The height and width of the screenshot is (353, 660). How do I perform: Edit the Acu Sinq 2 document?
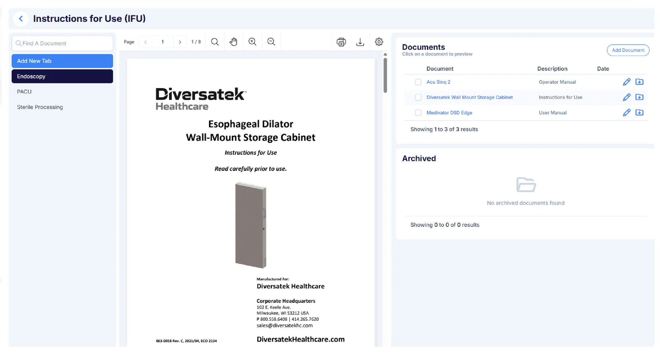(627, 82)
